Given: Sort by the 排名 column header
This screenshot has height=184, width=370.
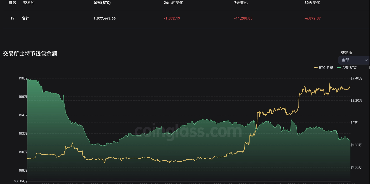Looking at the screenshot, I should pos(12,3).
